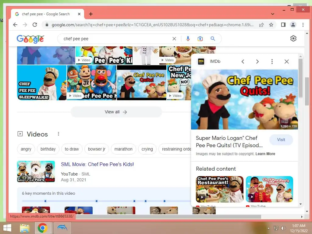312x234 pixels.
Task: Jump to first key moment marker
Action: tap(45, 201)
